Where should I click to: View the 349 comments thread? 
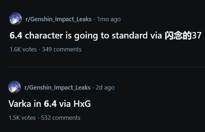click(62, 50)
